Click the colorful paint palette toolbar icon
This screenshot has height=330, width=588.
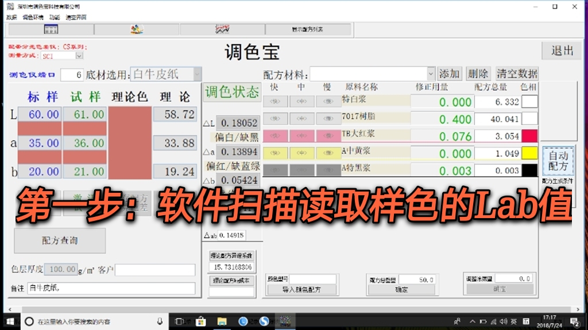(x=137, y=29)
